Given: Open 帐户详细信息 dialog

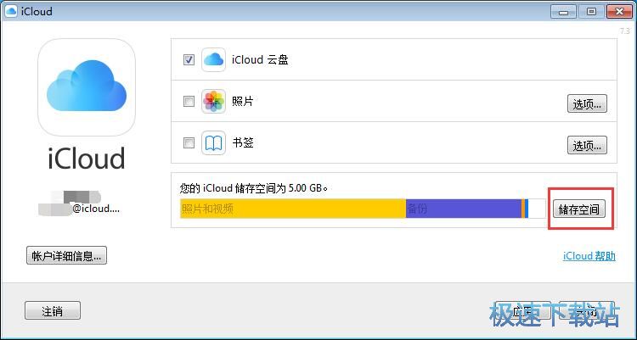Looking at the screenshot, I should 66,255.
